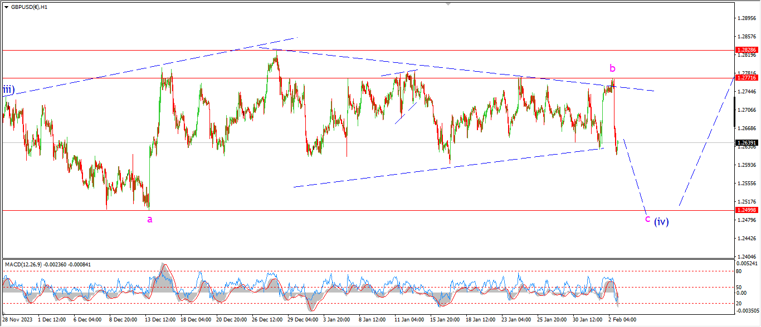761x327 pixels.
Task: Select the 1.27716 red price level tag
Action: tap(746, 78)
